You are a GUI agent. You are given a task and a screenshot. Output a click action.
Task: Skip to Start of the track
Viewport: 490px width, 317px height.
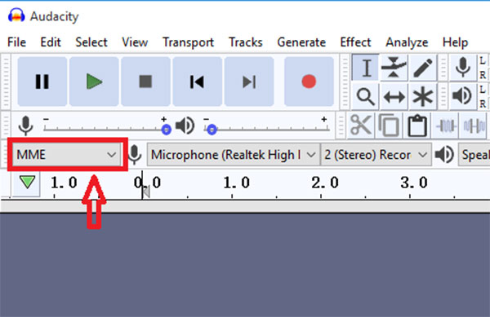[x=197, y=81]
